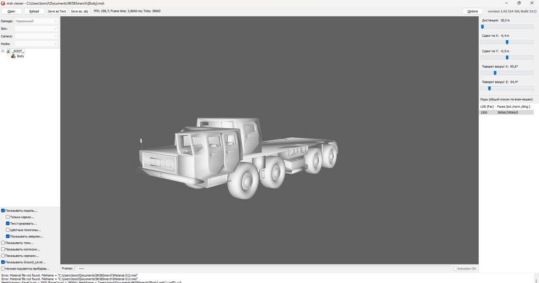This screenshot has width=539, height=283.
Task: Click the Поворот вокруг Z slider
Action: click(x=507, y=88)
